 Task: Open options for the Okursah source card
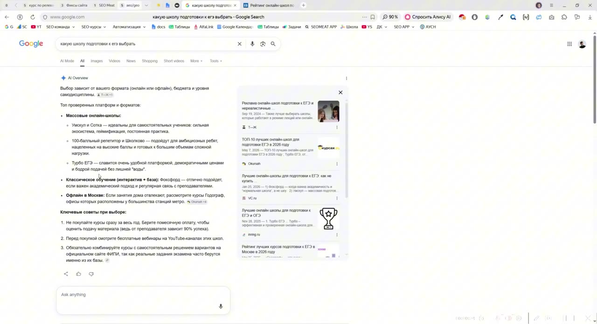[337, 163]
